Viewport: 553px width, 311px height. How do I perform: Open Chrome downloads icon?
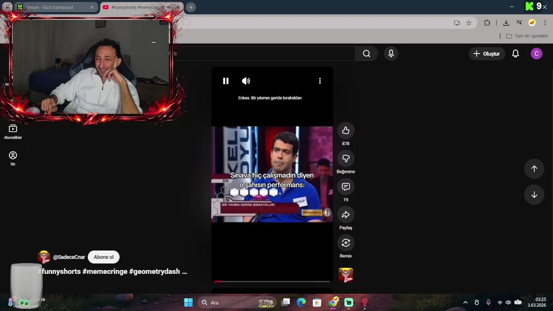pos(506,23)
